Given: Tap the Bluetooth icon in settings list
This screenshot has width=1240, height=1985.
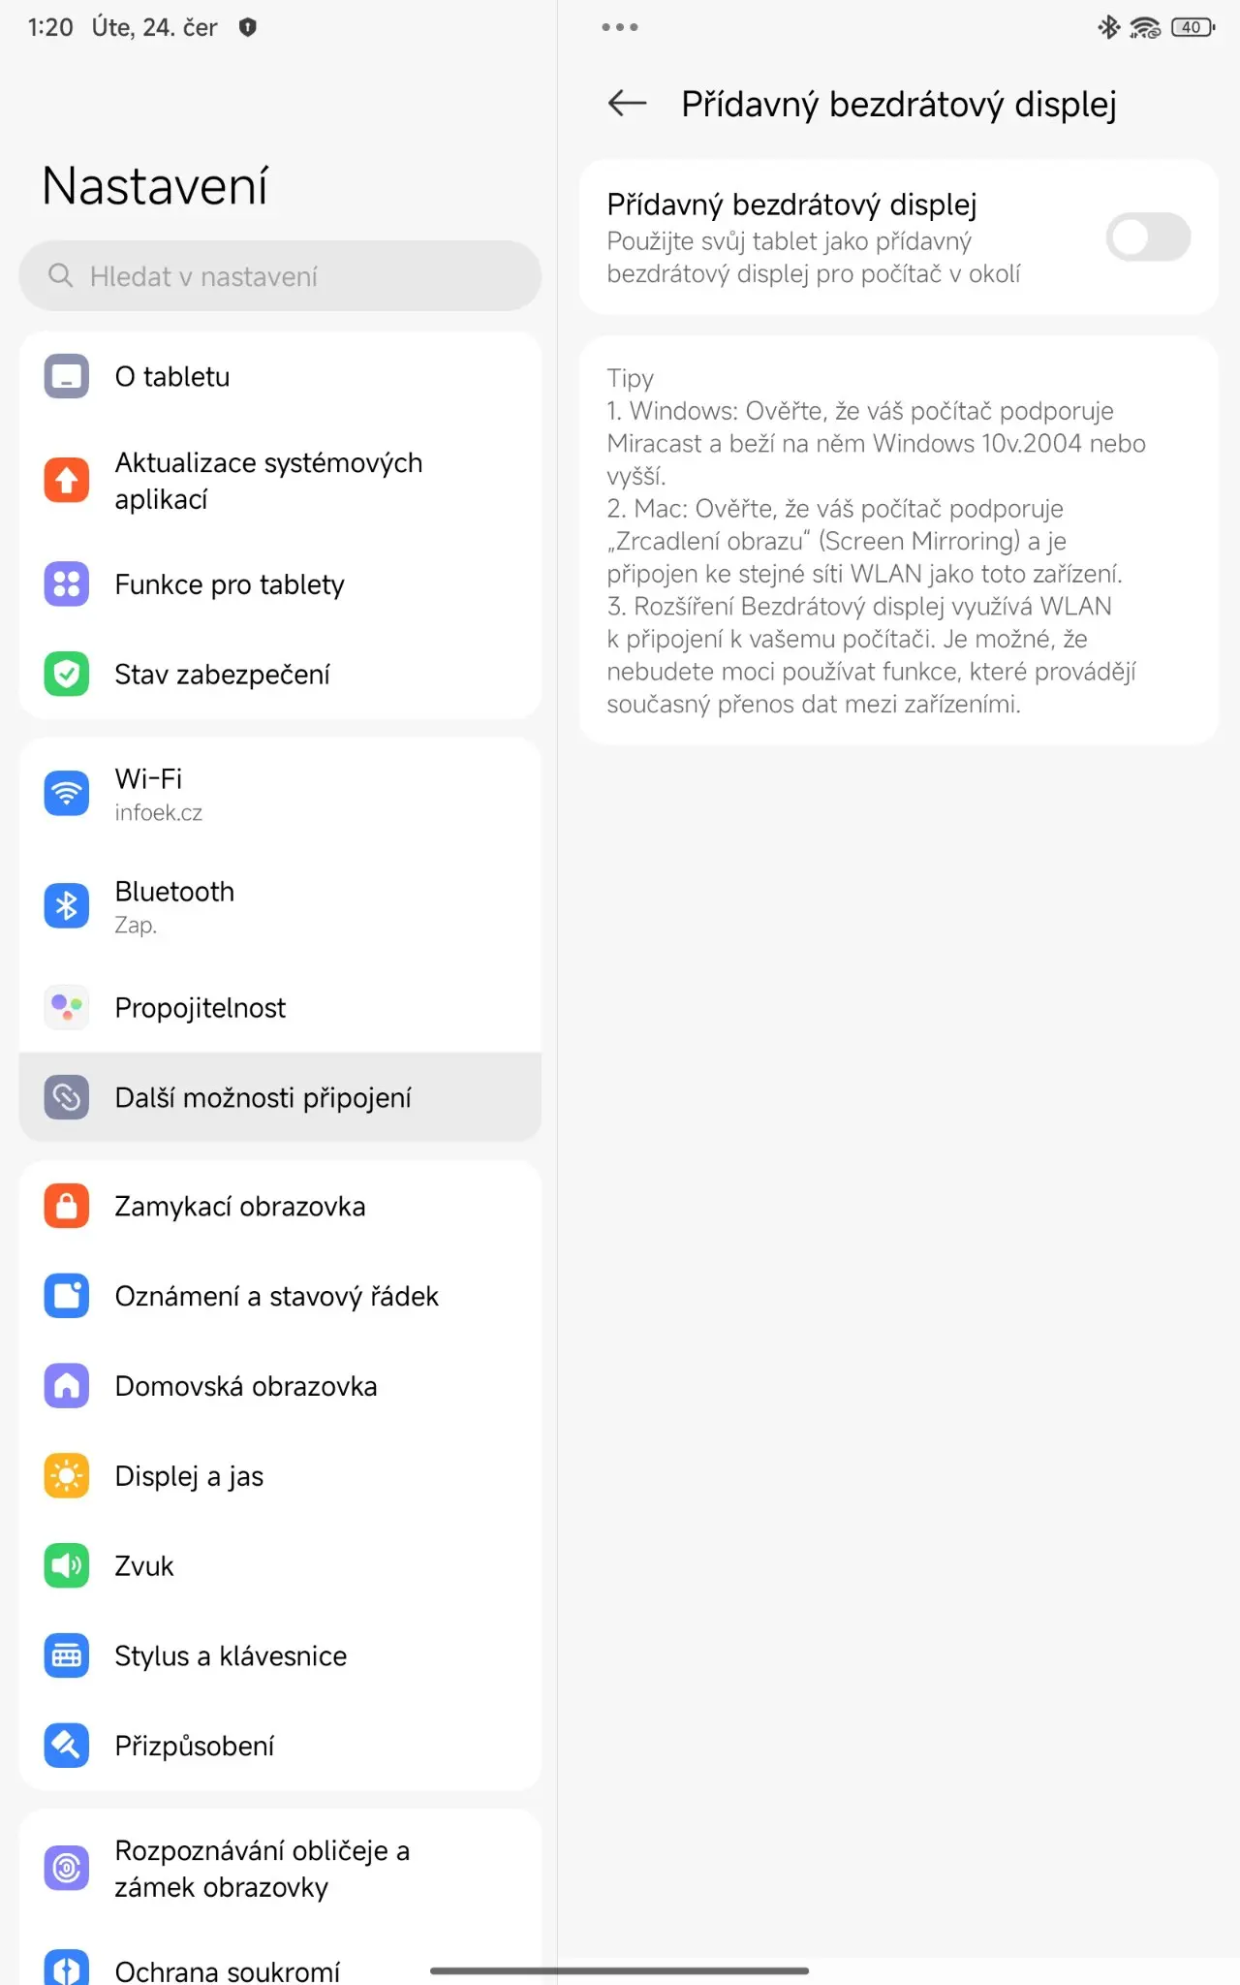Looking at the screenshot, I should (67, 906).
